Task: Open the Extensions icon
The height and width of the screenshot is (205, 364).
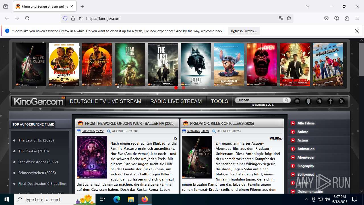Action: 347,18
